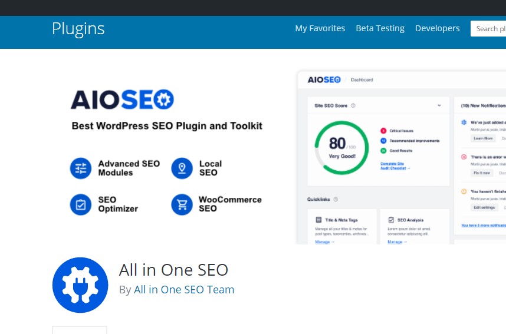The height and width of the screenshot is (334, 506).
Task: Click the red error notification icon
Action: [464, 157]
